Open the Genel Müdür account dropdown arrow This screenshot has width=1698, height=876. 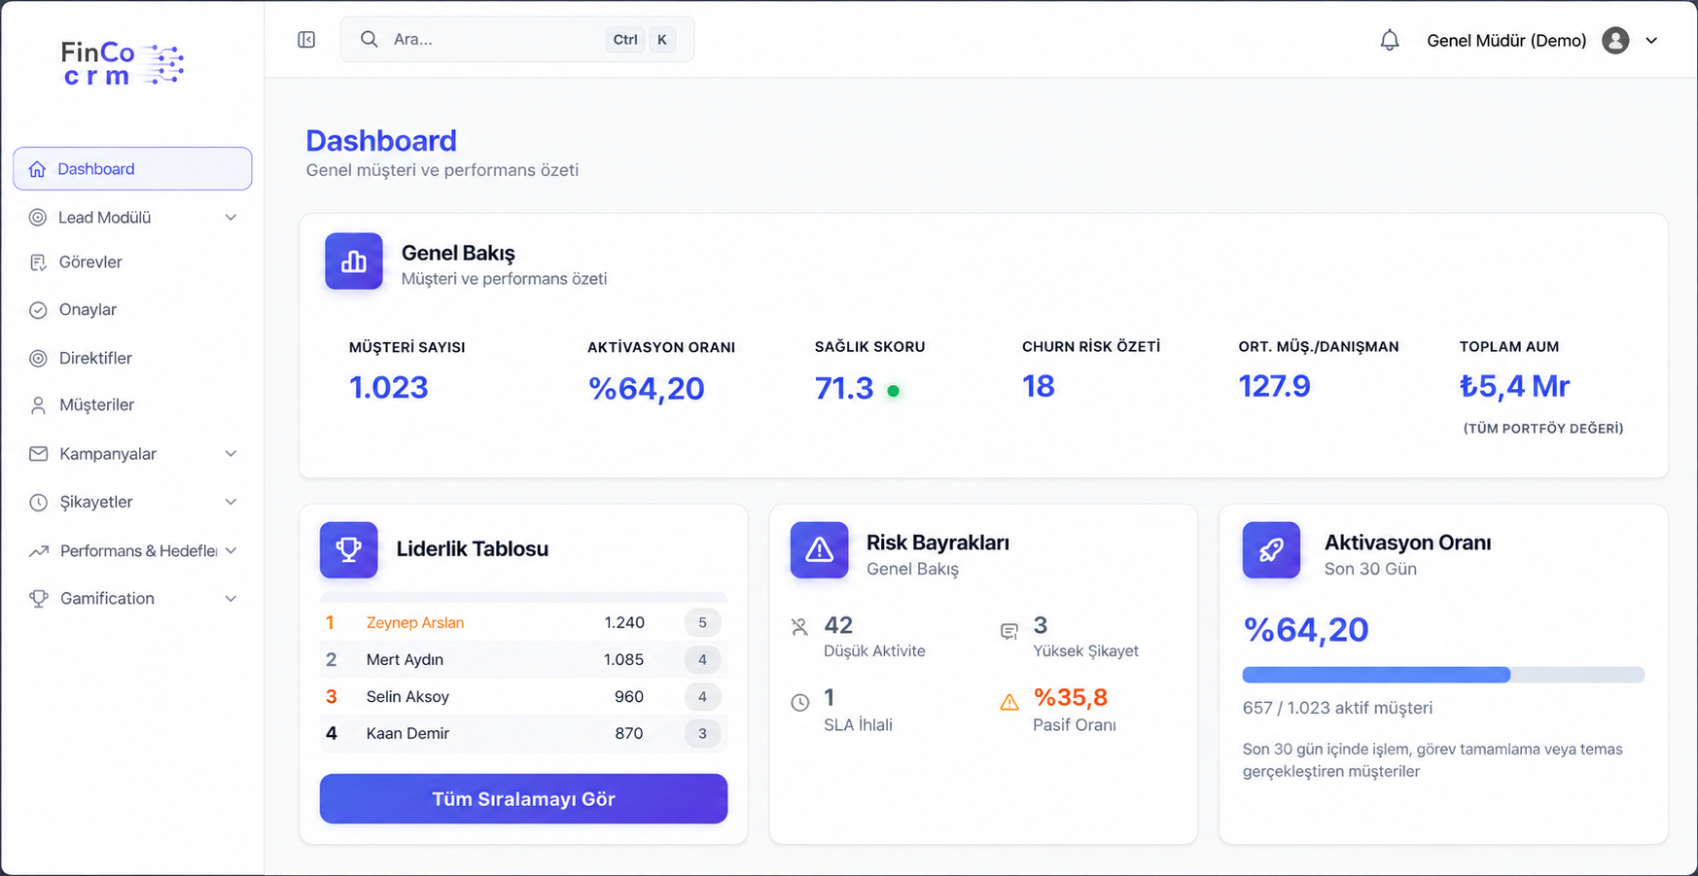click(x=1651, y=41)
